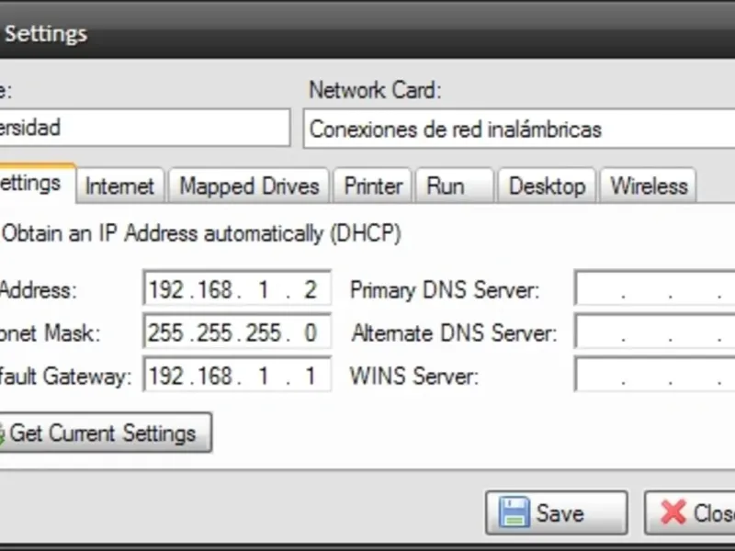Click the Get Current Settings button
Viewport: 735px width, 551px height.
[x=106, y=433]
